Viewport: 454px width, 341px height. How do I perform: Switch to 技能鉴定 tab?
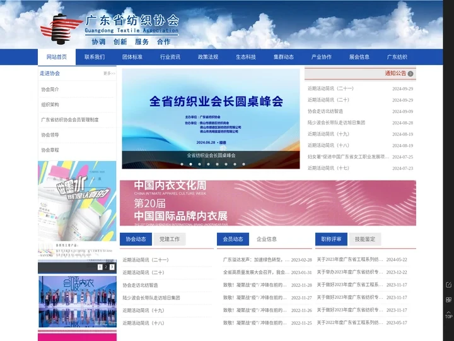365,239
